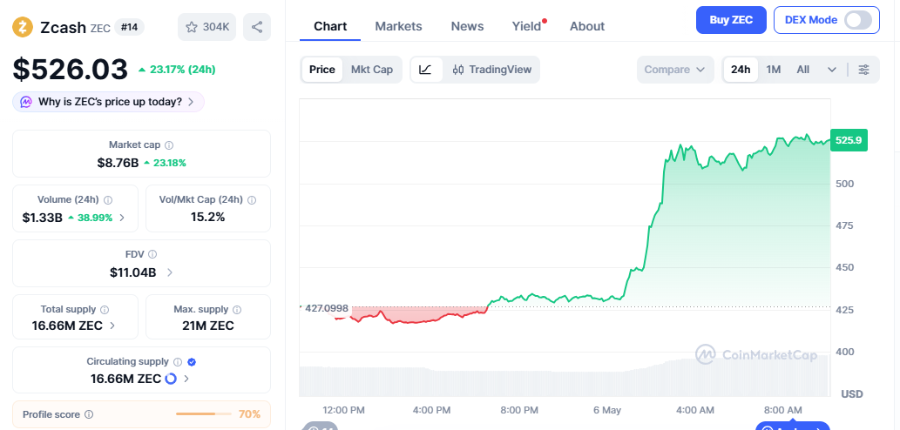Image resolution: width=900 pixels, height=430 pixels.
Task: Switch to the Yield tab
Action: click(x=526, y=26)
